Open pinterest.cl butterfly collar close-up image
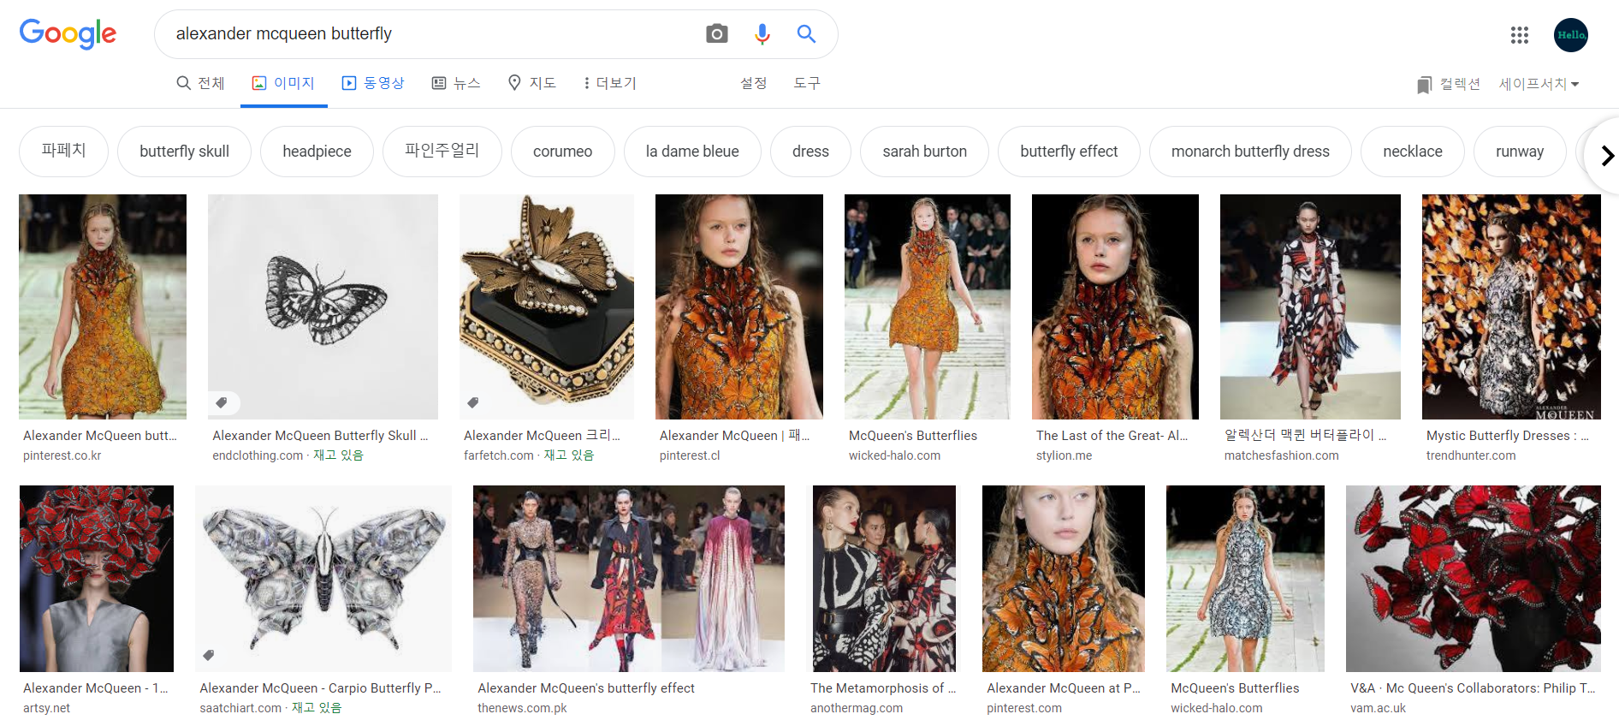 pos(739,306)
